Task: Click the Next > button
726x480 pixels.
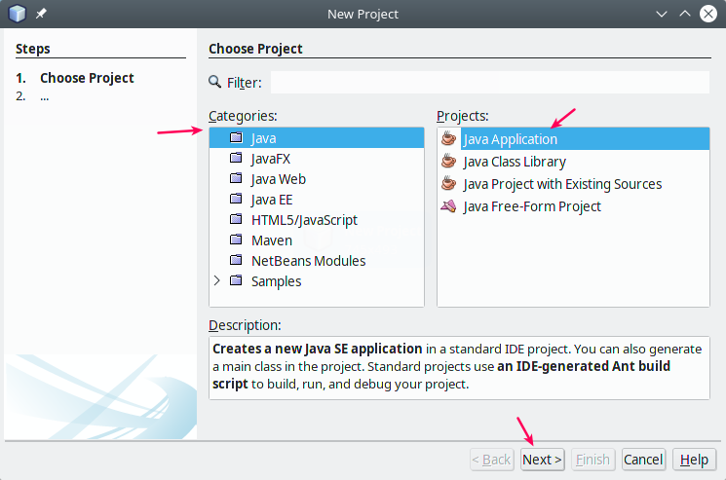Action: [542, 460]
